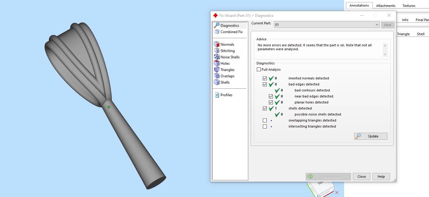
Task: Uncheck bad edges detected checkbox
Action: pyautogui.click(x=265, y=85)
